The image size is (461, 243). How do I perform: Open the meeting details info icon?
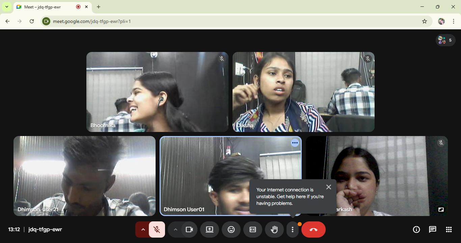pos(416,230)
